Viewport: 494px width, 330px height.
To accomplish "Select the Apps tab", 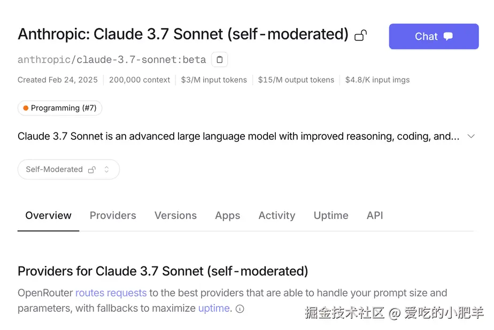I will click(x=227, y=215).
